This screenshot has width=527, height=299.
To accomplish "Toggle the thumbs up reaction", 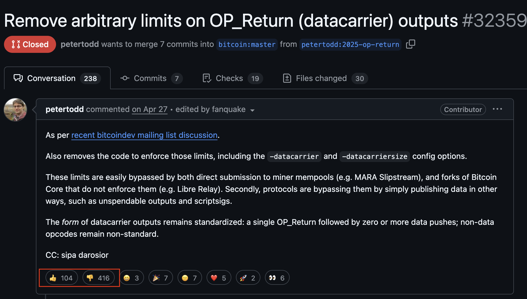I will pos(61,278).
